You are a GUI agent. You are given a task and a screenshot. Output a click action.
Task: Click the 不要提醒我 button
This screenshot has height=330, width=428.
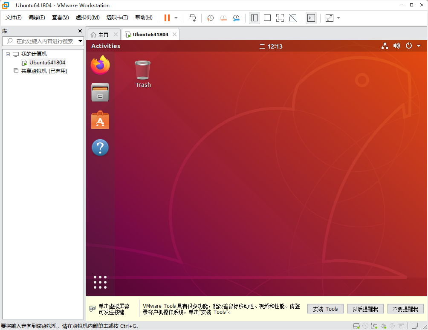click(x=405, y=309)
